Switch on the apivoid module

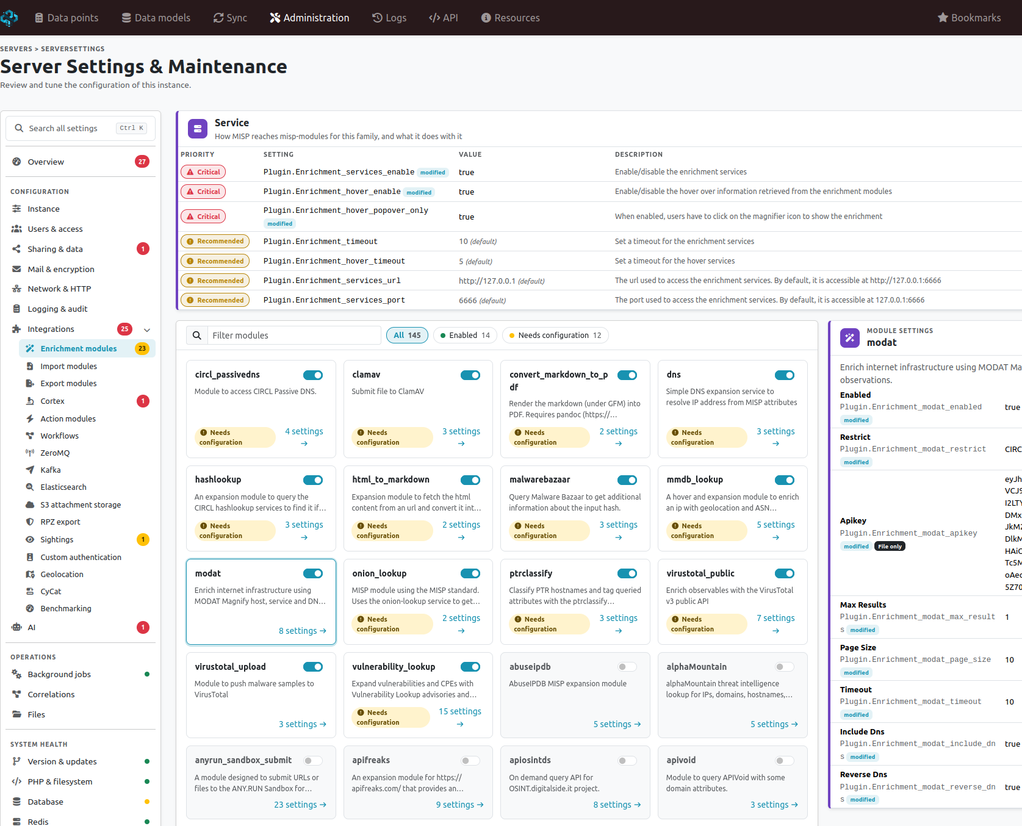pos(785,760)
